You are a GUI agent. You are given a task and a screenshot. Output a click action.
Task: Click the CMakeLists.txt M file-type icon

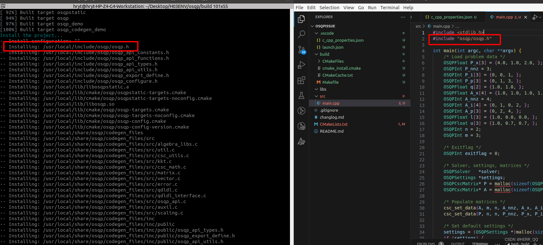pyautogui.click(x=316, y=124)
